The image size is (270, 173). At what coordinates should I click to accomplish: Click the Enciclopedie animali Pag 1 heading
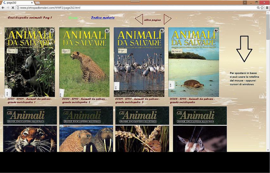[x=30, y=17]
